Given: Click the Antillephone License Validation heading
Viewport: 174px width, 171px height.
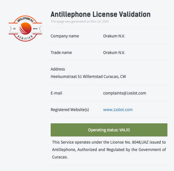Looking at the screenshot, I should 100,14.
